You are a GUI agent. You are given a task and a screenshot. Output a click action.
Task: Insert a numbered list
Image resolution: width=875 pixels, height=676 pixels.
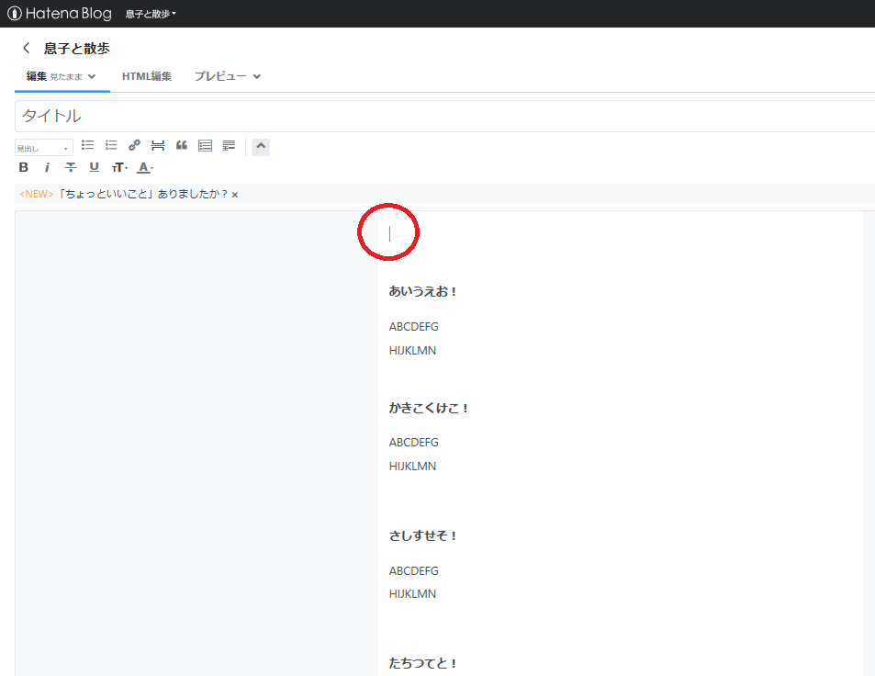tap(110, 145)
